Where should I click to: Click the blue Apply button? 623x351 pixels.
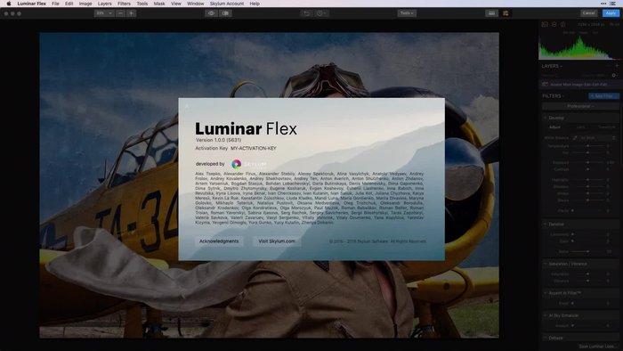pos(611,13)
